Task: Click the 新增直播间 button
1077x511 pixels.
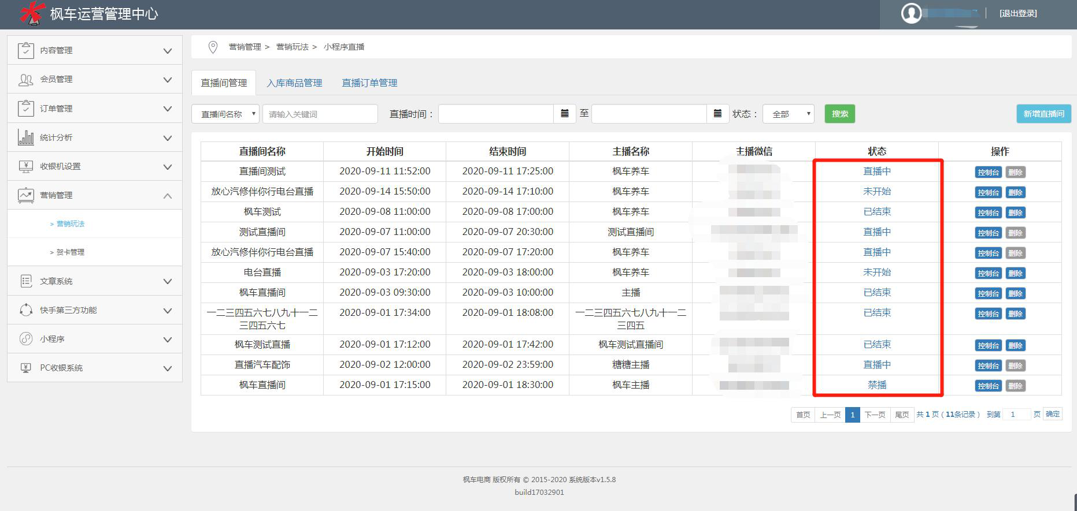Action: (x=1044, y=114)
